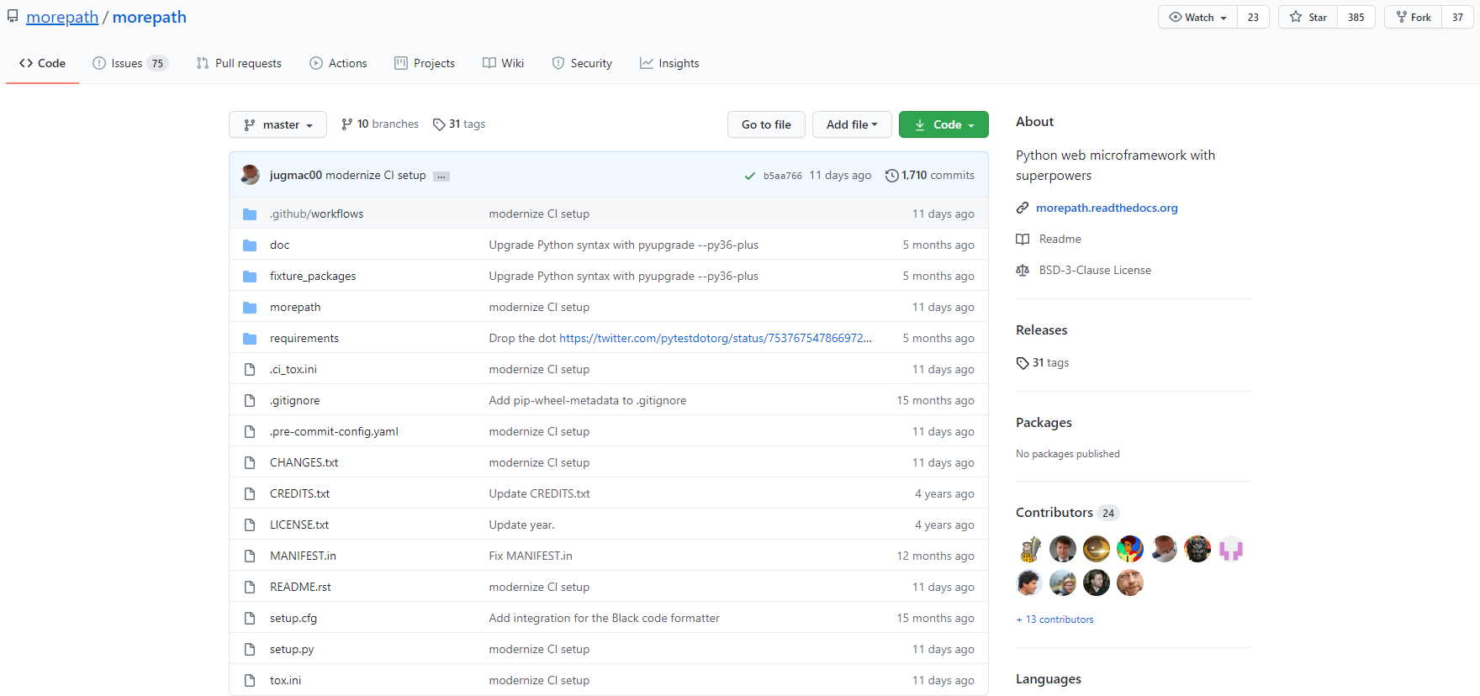Fork the morepath repository
Image resolution: width=1480 pixels, height=696 pixels.
[1413, 17]
